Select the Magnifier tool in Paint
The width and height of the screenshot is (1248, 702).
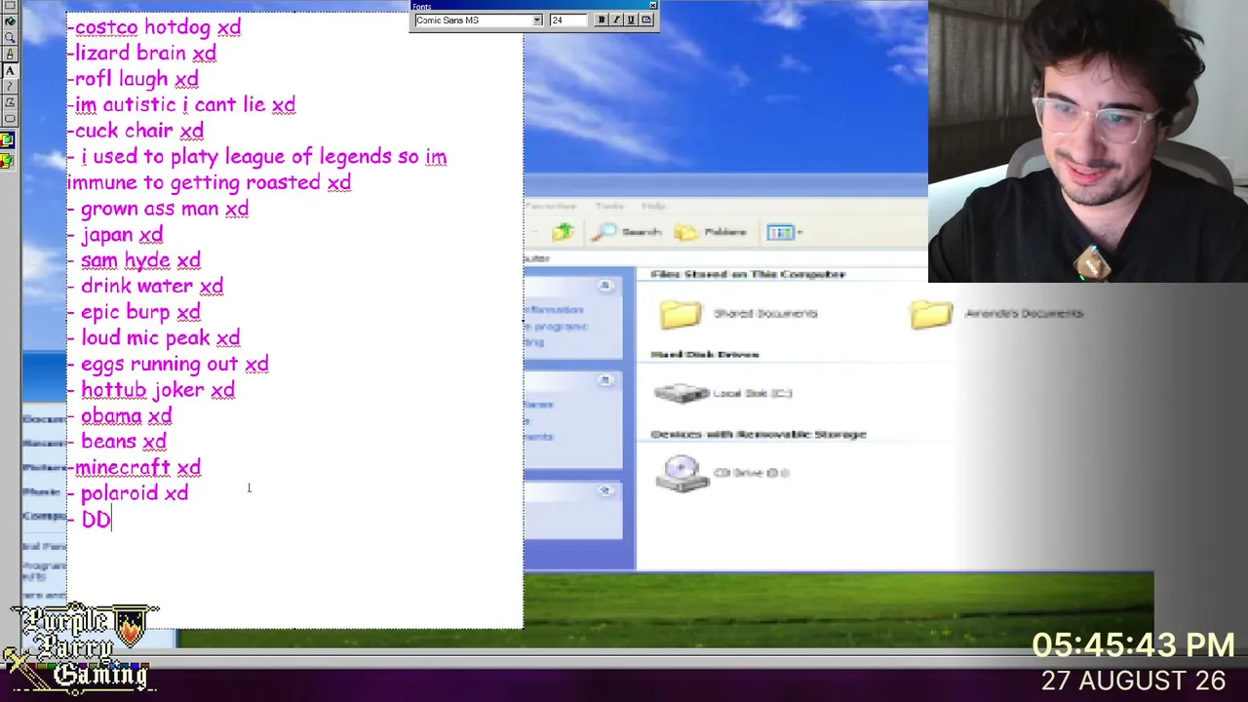[10, 37]
